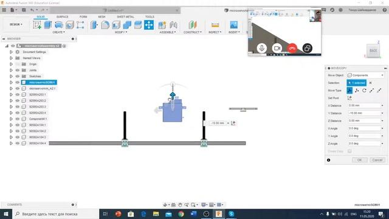The height and width of the screenshot is (219, 389).
Task: Select the Press Pull tool
Action: 94,25
